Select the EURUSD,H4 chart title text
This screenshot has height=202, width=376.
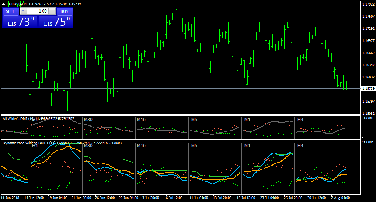[x=17, y=4]
